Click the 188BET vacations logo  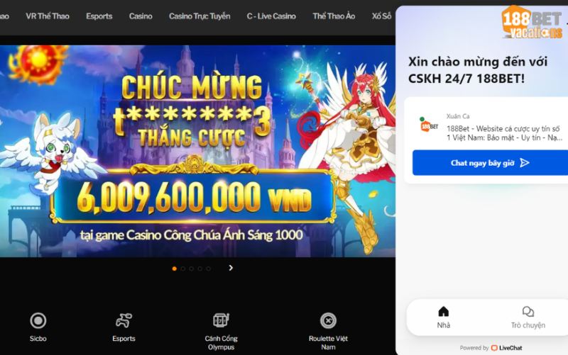pos(532,22)
